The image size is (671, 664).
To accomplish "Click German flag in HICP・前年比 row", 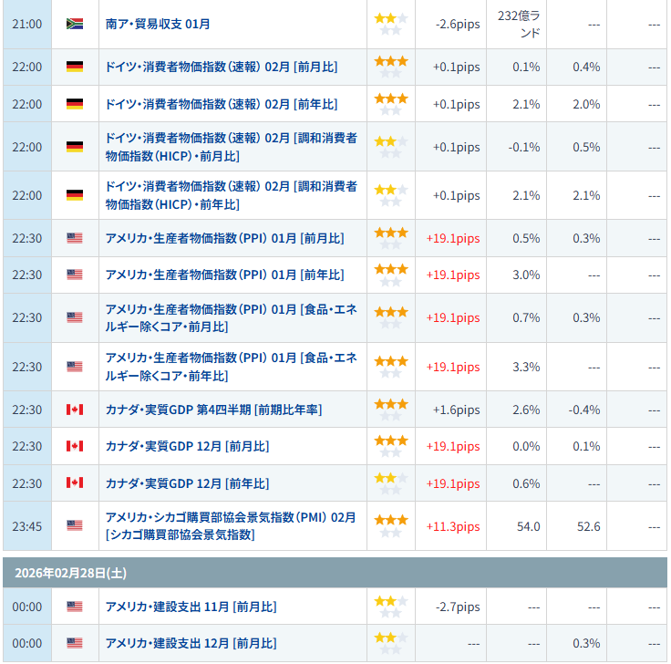I will 75,195.
